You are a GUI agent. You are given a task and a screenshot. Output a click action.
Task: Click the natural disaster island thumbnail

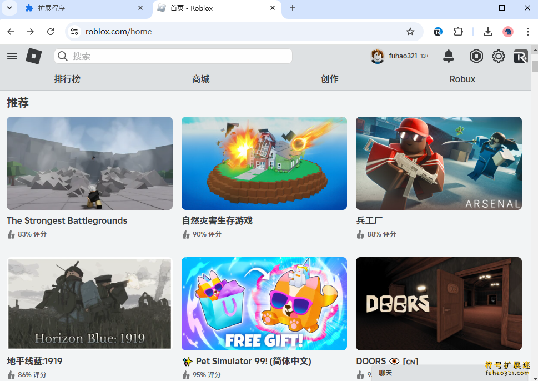[264, 163]
